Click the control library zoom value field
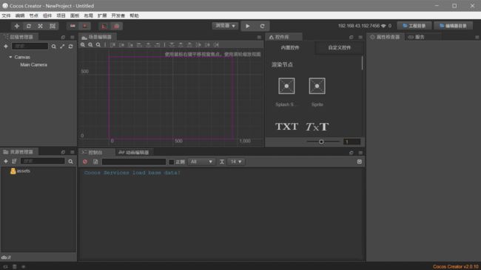 (351, 142)
